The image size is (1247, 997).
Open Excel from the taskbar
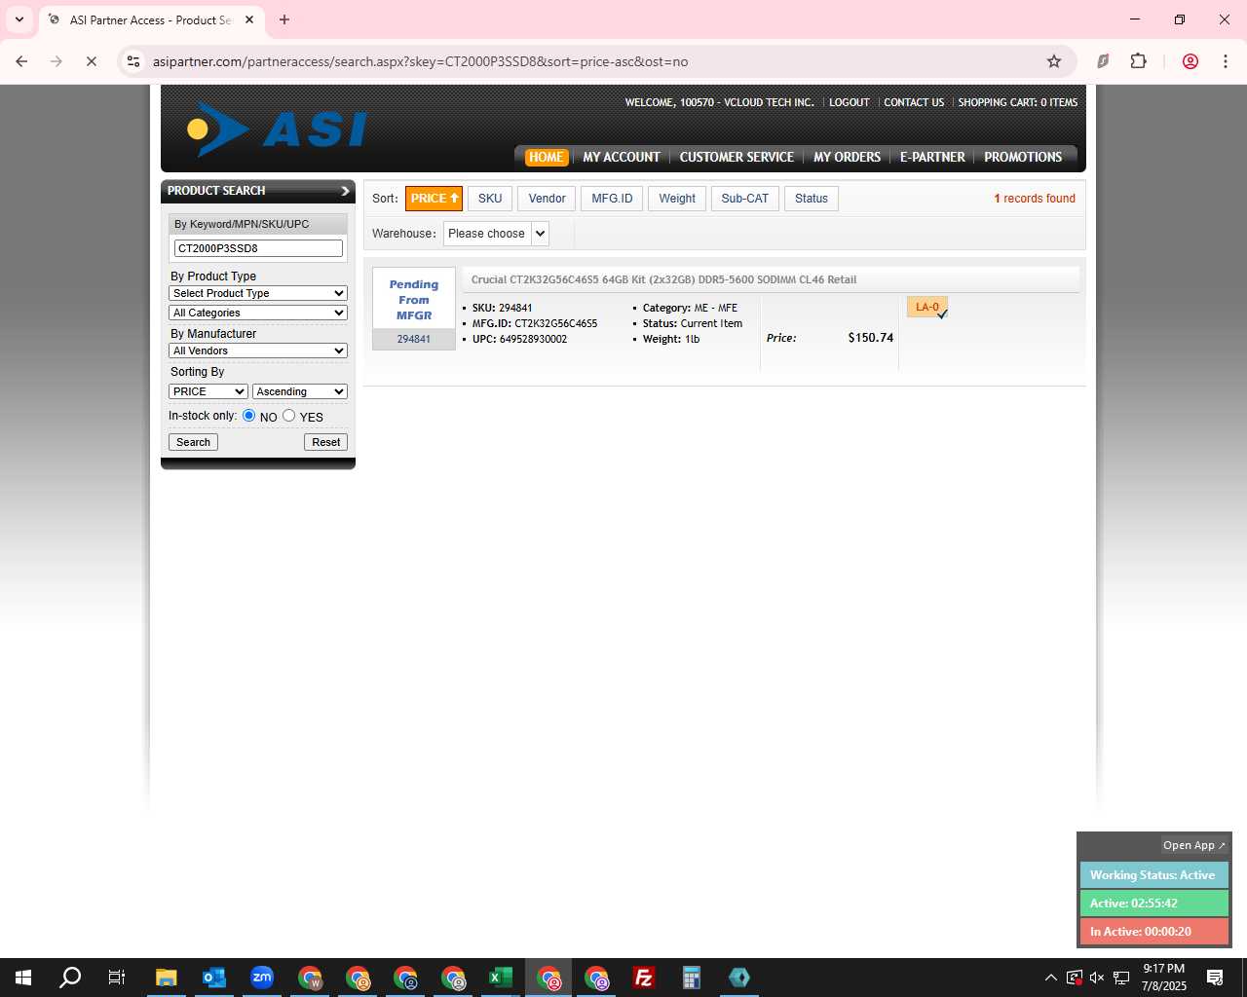501,978
